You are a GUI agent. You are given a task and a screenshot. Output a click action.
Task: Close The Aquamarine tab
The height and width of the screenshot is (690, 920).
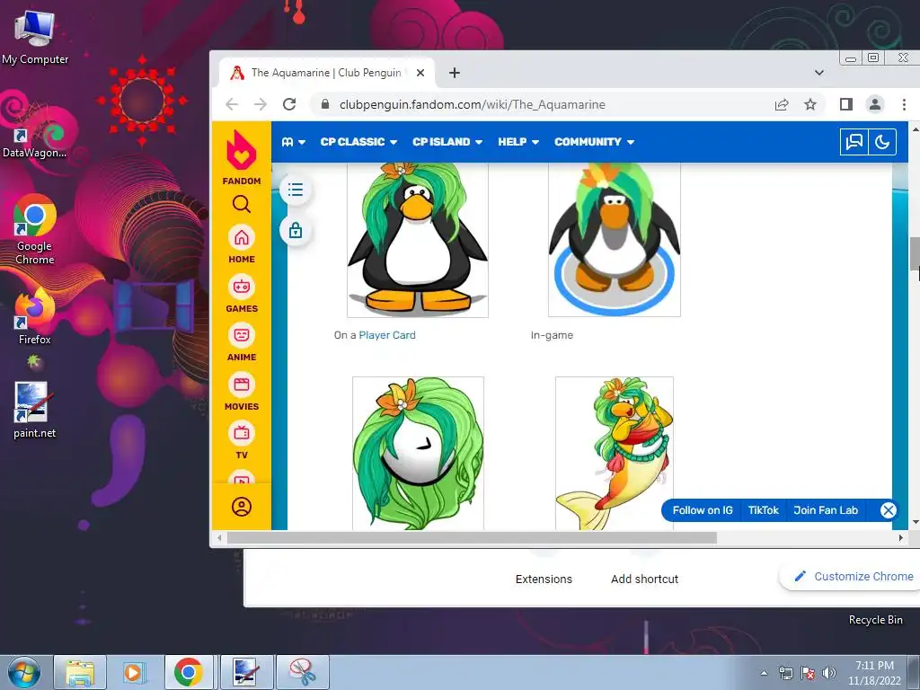pyautogui.click(x=420, y=73)
